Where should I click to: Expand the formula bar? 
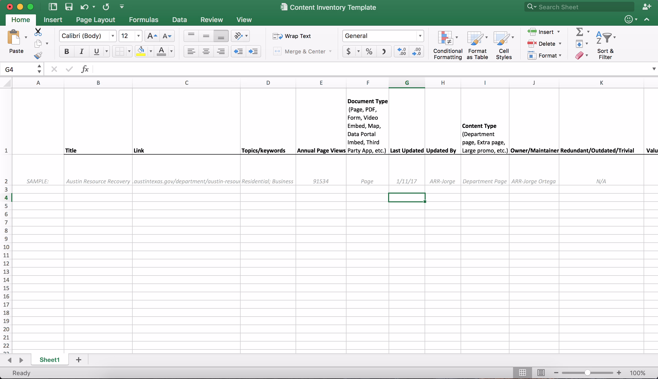(654, 69)
